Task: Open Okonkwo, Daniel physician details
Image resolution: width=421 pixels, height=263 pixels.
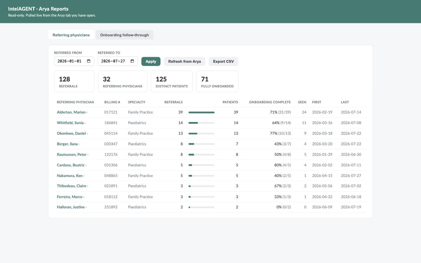Action: click(72, 133)
